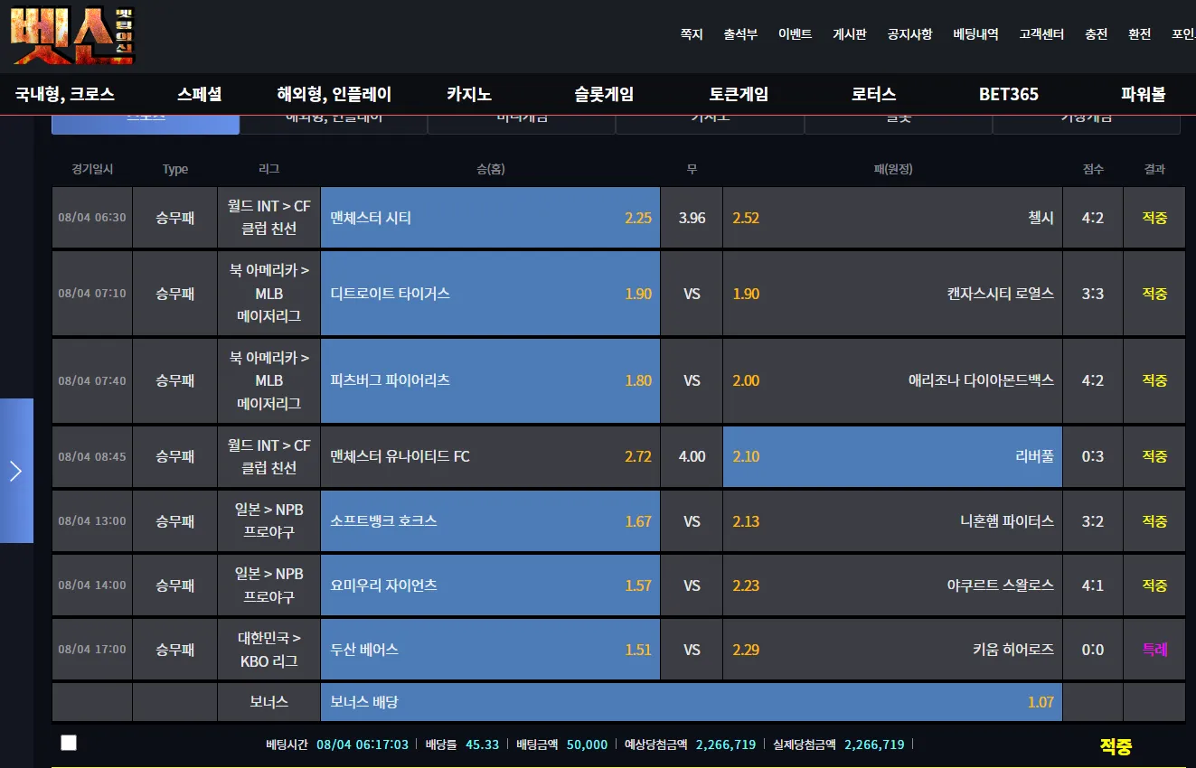The width and height of the screenshot is (1196, 768).
Task: Select 니혼햄 파이터스 away bet
Action: [892, 521]
